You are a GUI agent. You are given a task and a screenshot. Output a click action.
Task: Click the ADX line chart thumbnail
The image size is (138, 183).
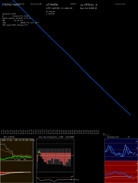(17, 150)
